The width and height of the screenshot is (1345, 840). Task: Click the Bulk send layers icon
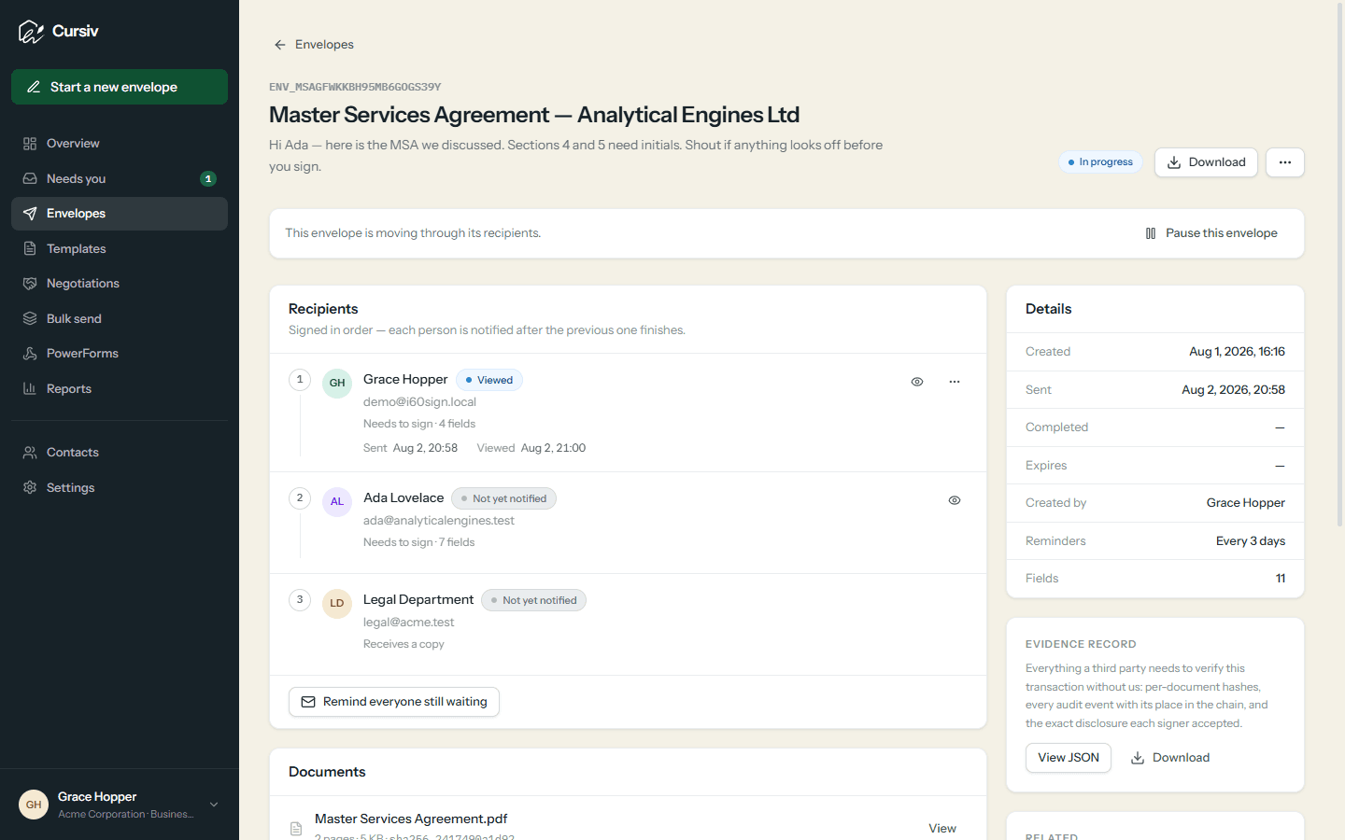[30, 318]
